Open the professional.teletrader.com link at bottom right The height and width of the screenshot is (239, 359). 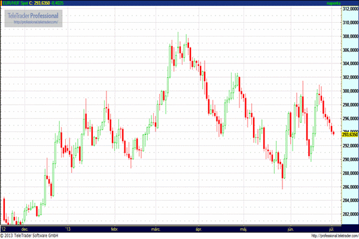[327, 235]
